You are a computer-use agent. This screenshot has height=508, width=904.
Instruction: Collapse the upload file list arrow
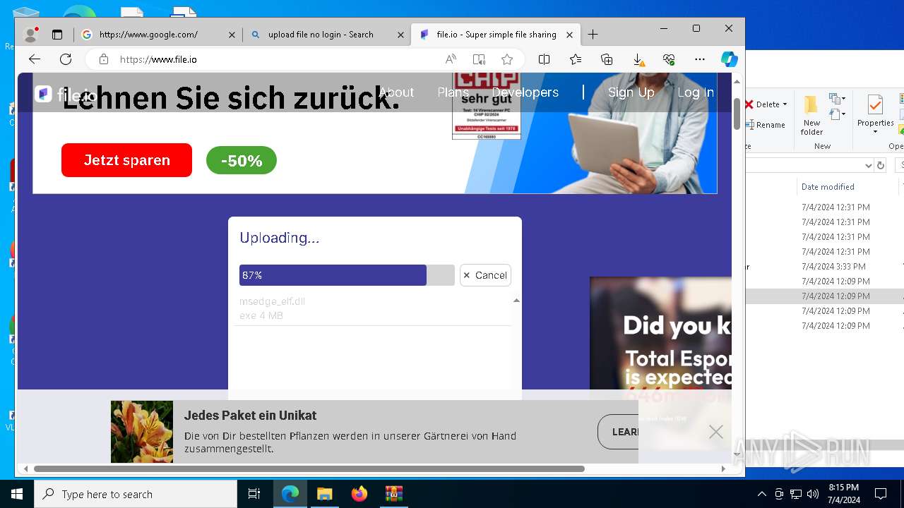pyautogui.click(x=516, y=301)
